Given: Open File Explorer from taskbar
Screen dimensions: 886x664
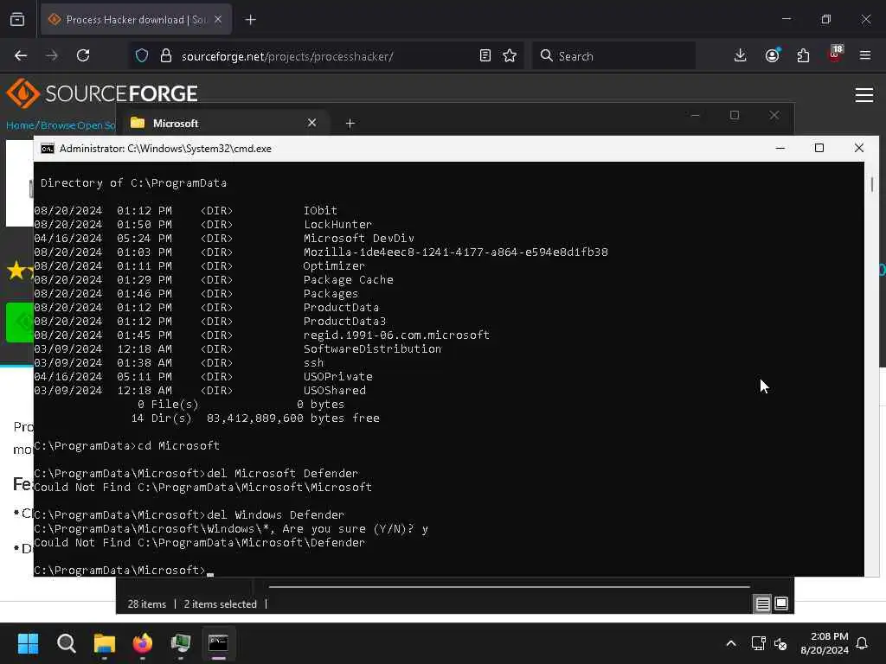Looking at the screenshot, I should pyautogui.click(x=105, y=643).
